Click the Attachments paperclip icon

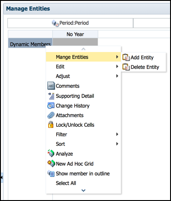pyautogui.click(x=51, y=115)
